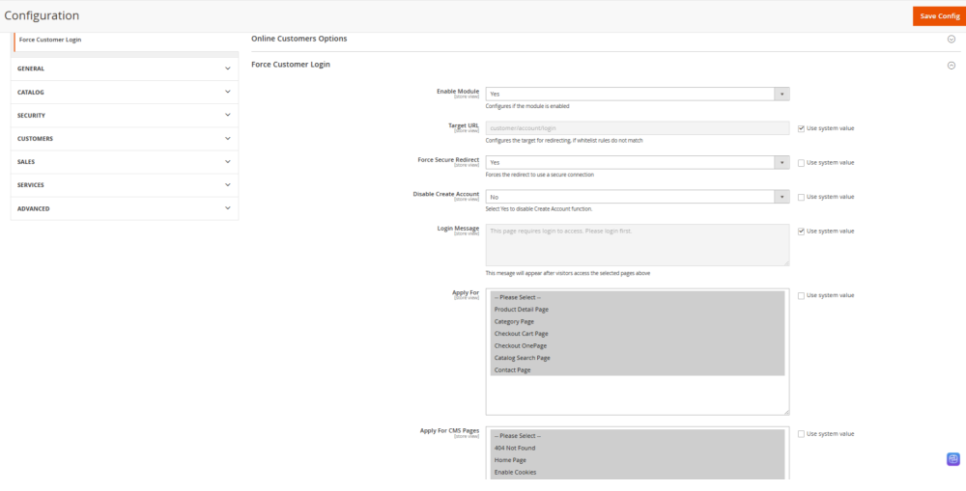Select Product Detail Page in Apply For list
Image resolution: width=966 pixels, height=491 pixels.
[638, 310]
